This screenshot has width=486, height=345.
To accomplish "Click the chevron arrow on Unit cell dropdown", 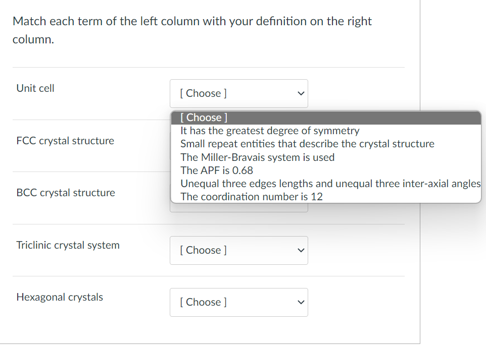I will pyautogui.click(x=301, y=93).
